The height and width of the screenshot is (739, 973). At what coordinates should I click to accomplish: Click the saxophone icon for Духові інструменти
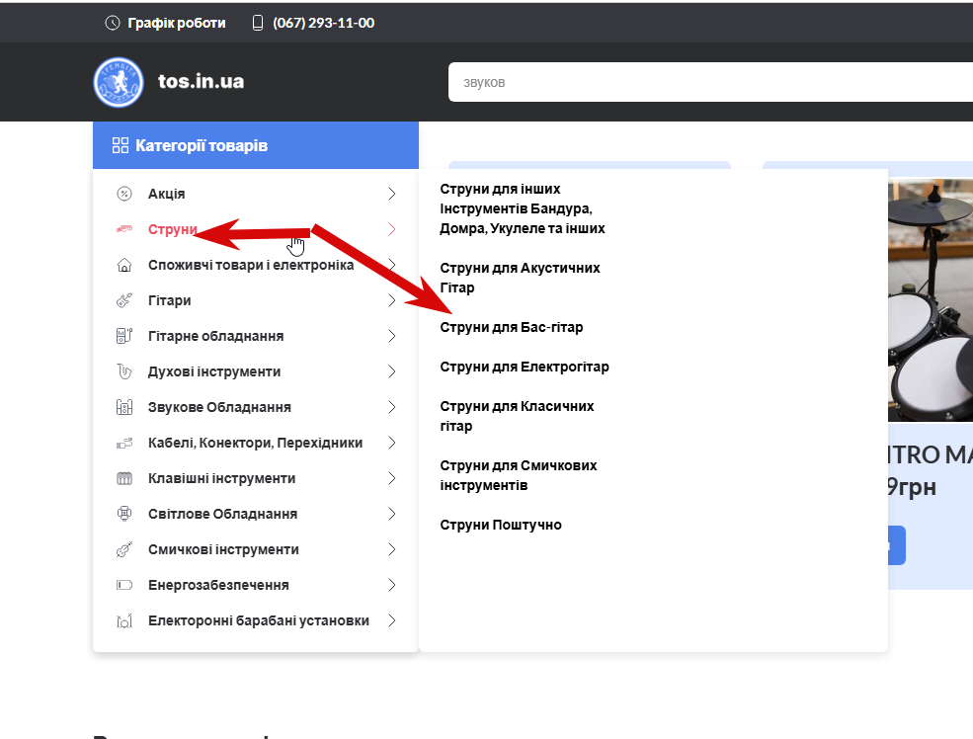tap(124, 371)
